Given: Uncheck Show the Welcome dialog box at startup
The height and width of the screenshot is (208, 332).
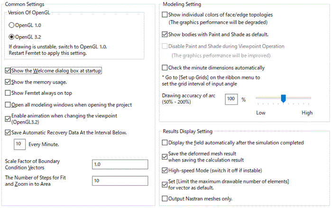Looking at the screenshot, I should pyautogui.click(x=8, y=71).
